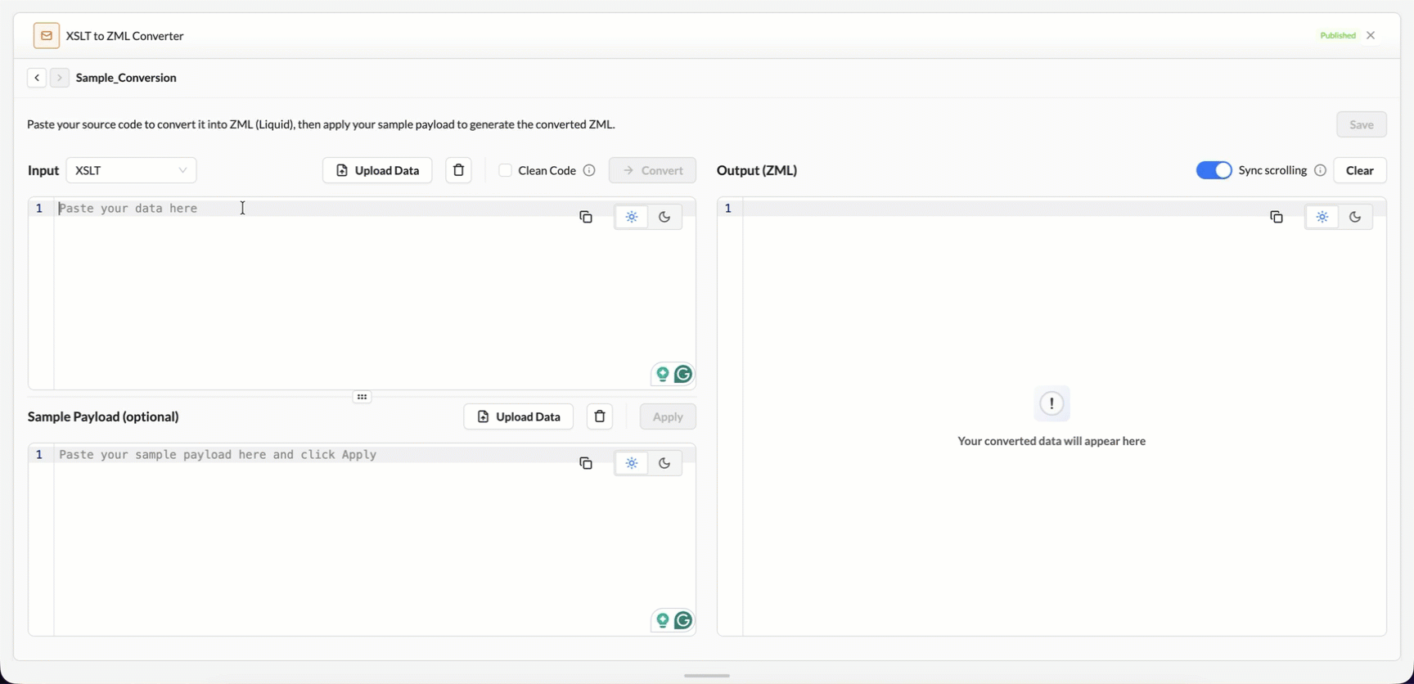Clear the Output ZML panel
Screen dimensions: 1414x684
coord(1360,170)
